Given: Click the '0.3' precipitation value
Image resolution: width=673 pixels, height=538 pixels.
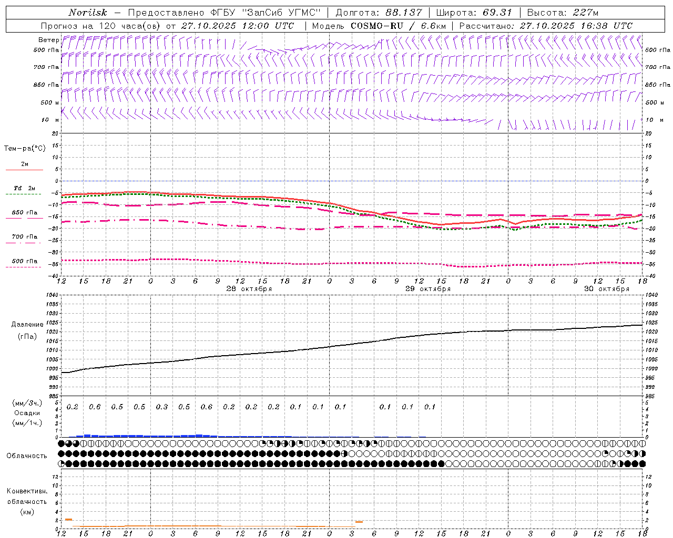Looking at the screenshot, I should point(162,407).
